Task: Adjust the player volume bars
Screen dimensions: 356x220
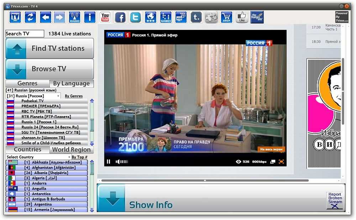Action: pos(124,161)
